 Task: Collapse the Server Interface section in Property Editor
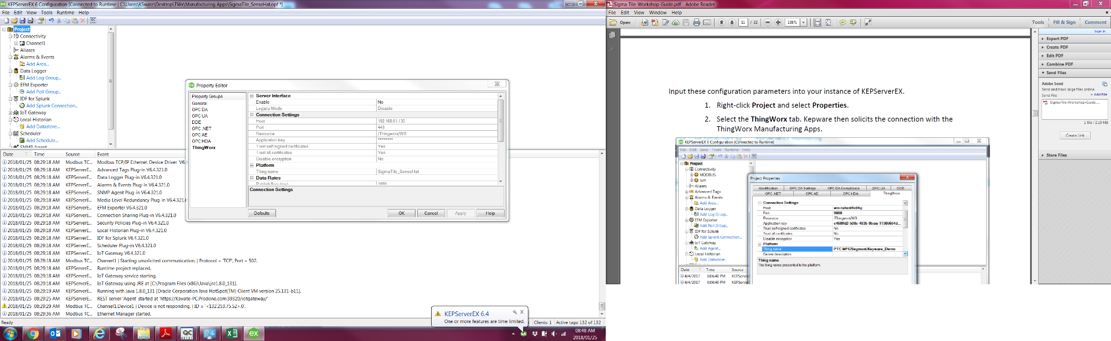click(252, 96)
